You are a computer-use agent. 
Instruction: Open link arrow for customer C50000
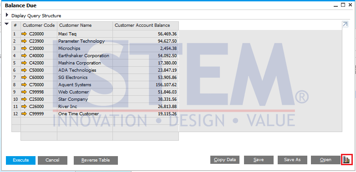[x=24, y=70]
